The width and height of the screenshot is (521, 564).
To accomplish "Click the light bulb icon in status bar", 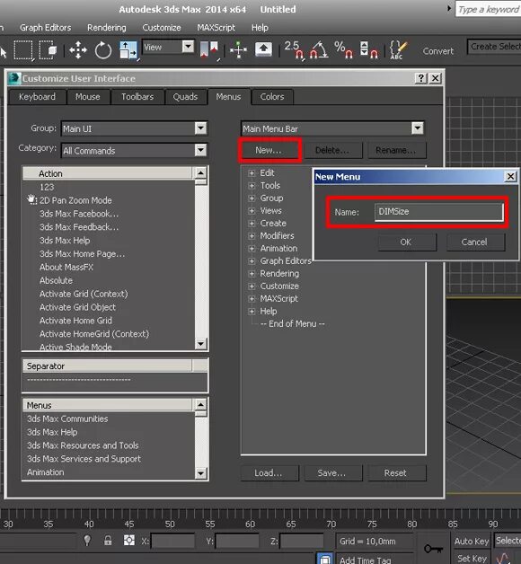I will pyautogui.click(x=87, y=541).
